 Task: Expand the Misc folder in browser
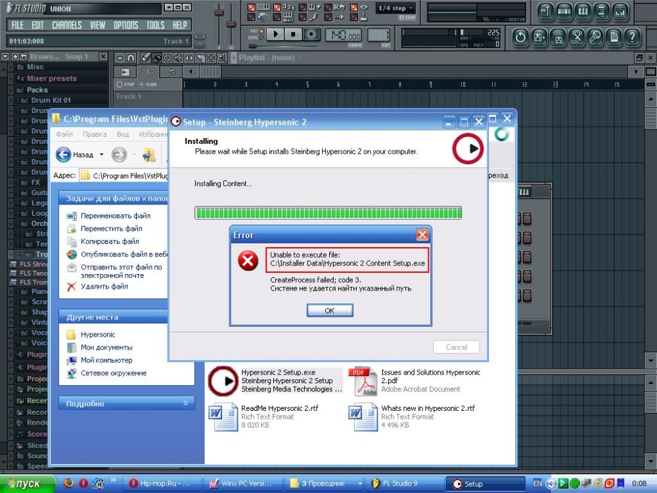(x=10, y=67)
